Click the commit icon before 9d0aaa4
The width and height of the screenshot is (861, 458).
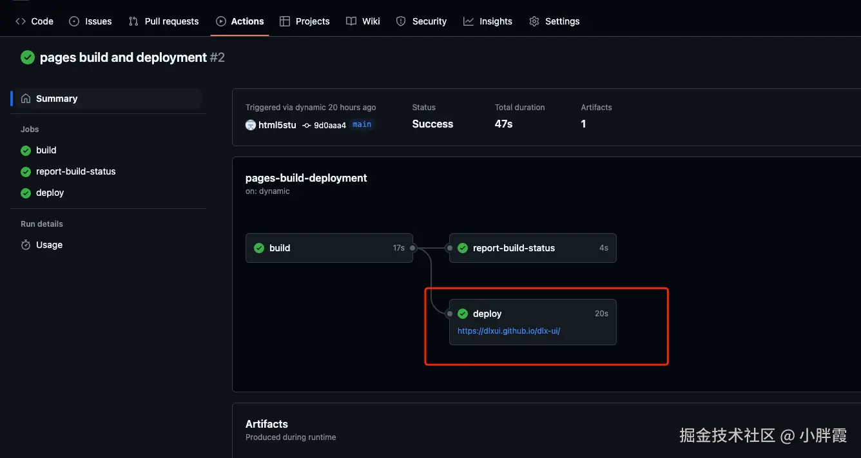click(x=307, y=125)
